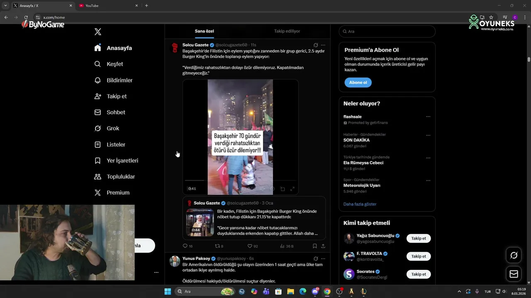Open floating Grok button
This screenshot has width=531, height=298.
(x=514, y=255)
